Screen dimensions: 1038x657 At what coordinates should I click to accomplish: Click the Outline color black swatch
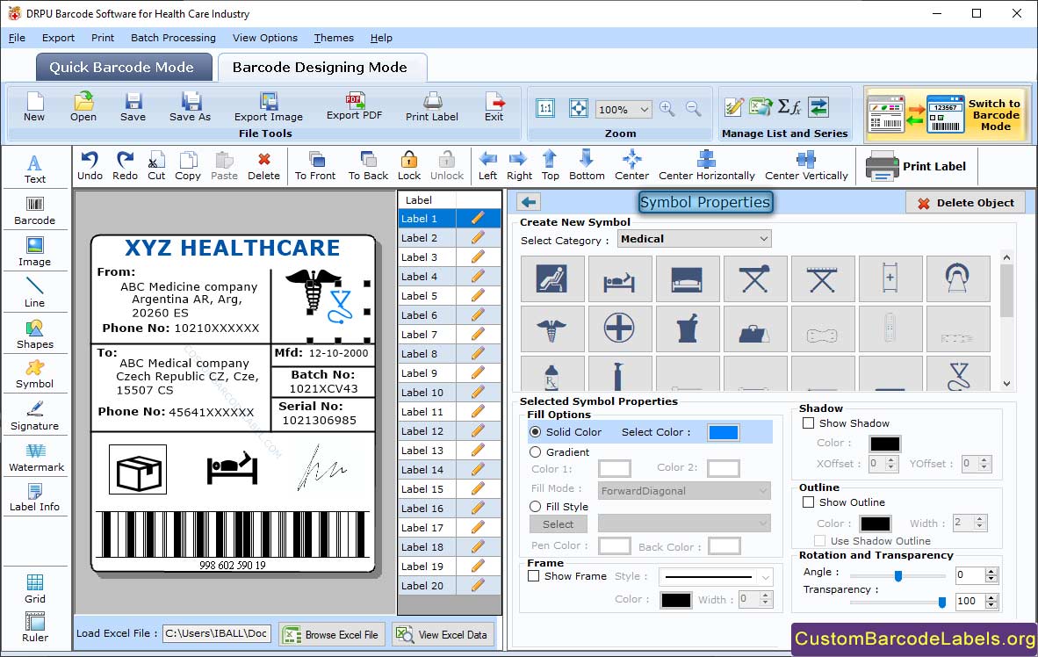click(x=876, y=523)
